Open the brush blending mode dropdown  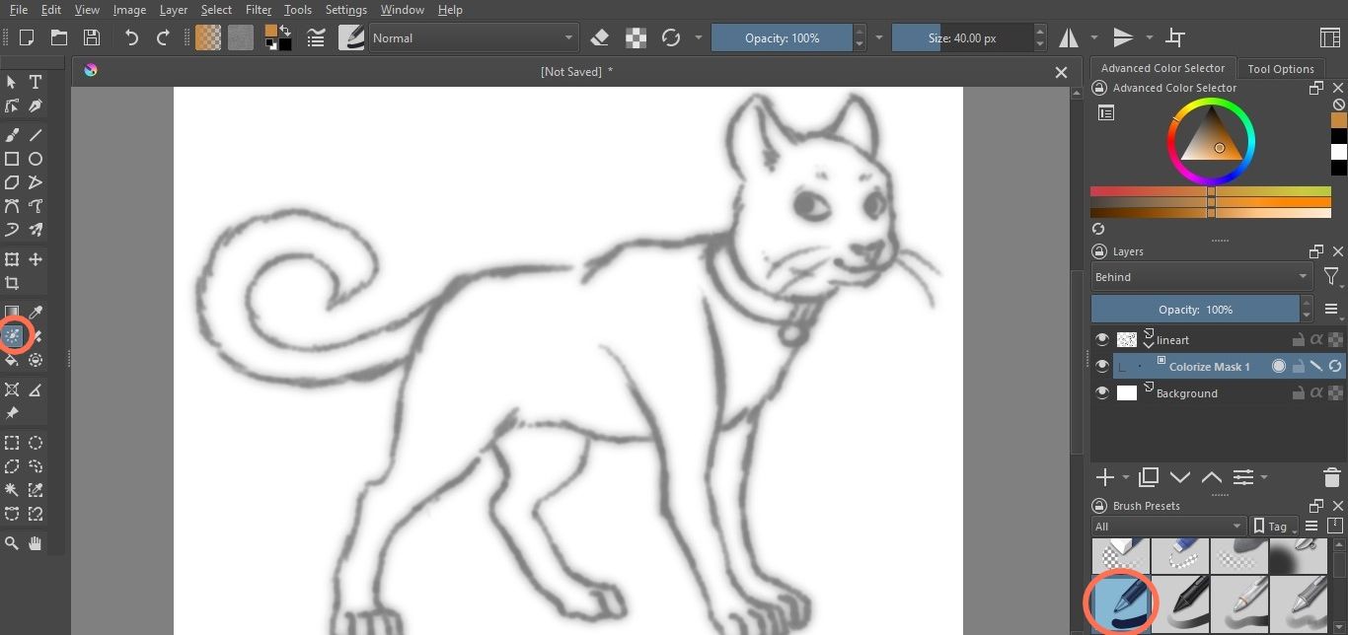pyautogui.click(x=473, y=37)
